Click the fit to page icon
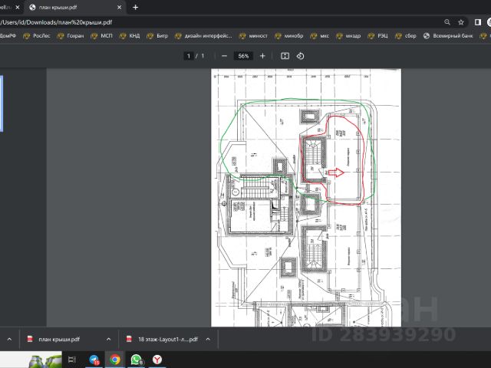Image resolution: width=491 pixels, height=368 pixels. coord(285,56)
